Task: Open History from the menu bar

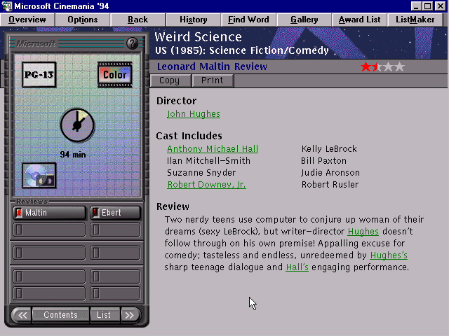Action: [x=194, y=20]
